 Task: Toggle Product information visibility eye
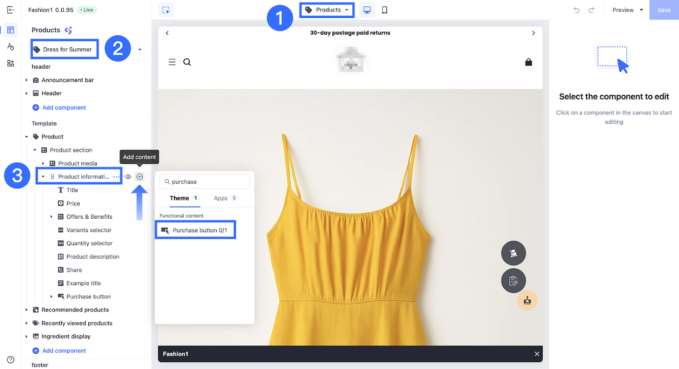pos(128,177)
